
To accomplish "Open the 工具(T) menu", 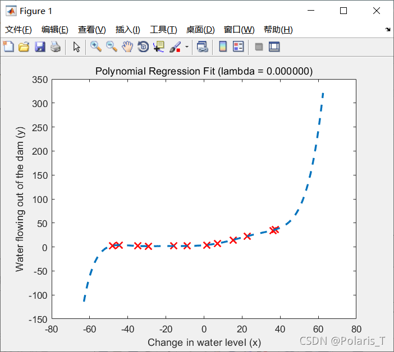I will 163,30.
